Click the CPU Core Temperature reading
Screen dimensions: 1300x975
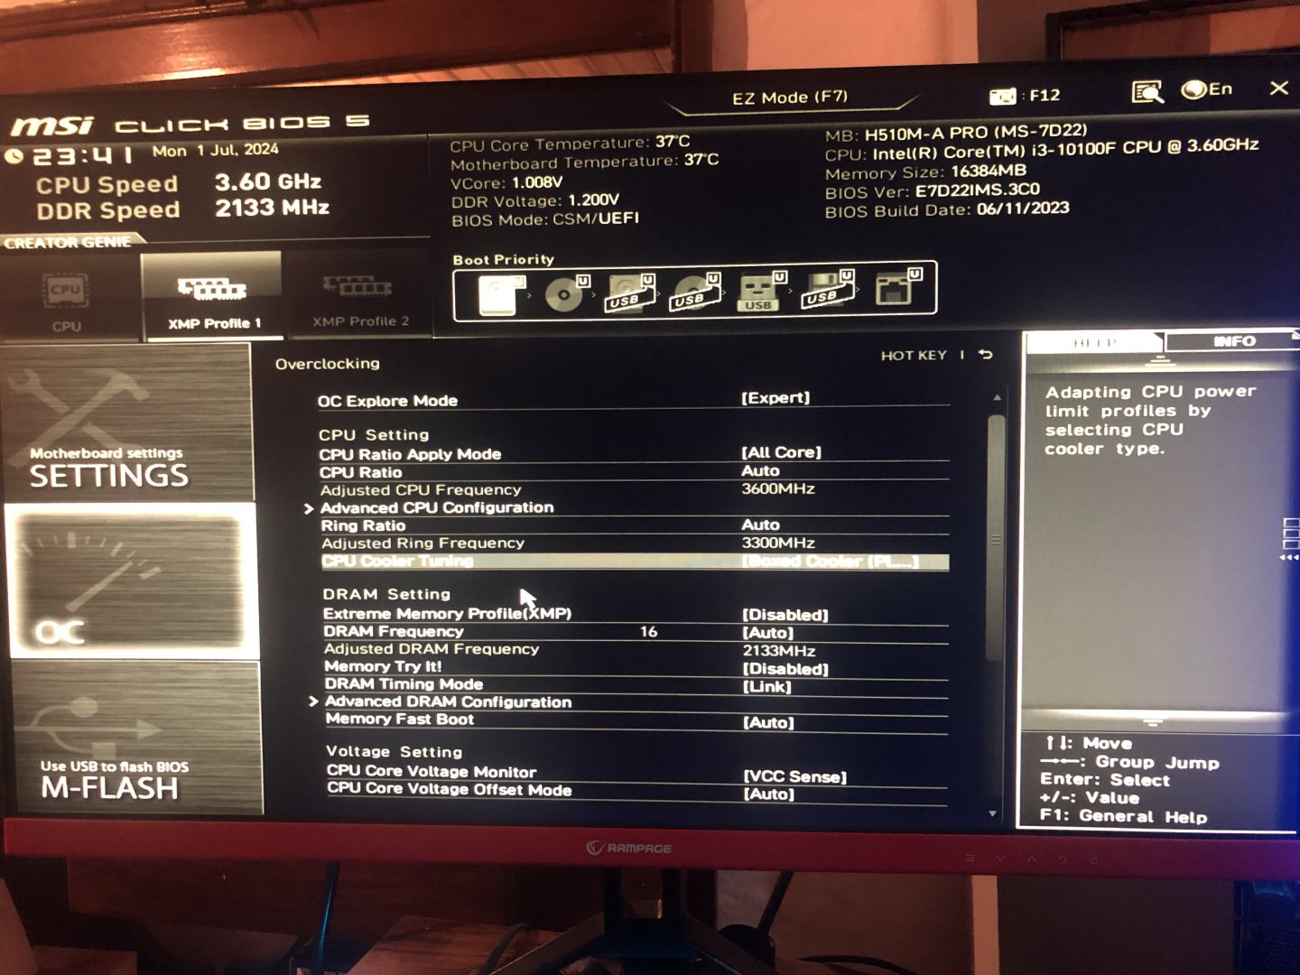pos(571,144)
